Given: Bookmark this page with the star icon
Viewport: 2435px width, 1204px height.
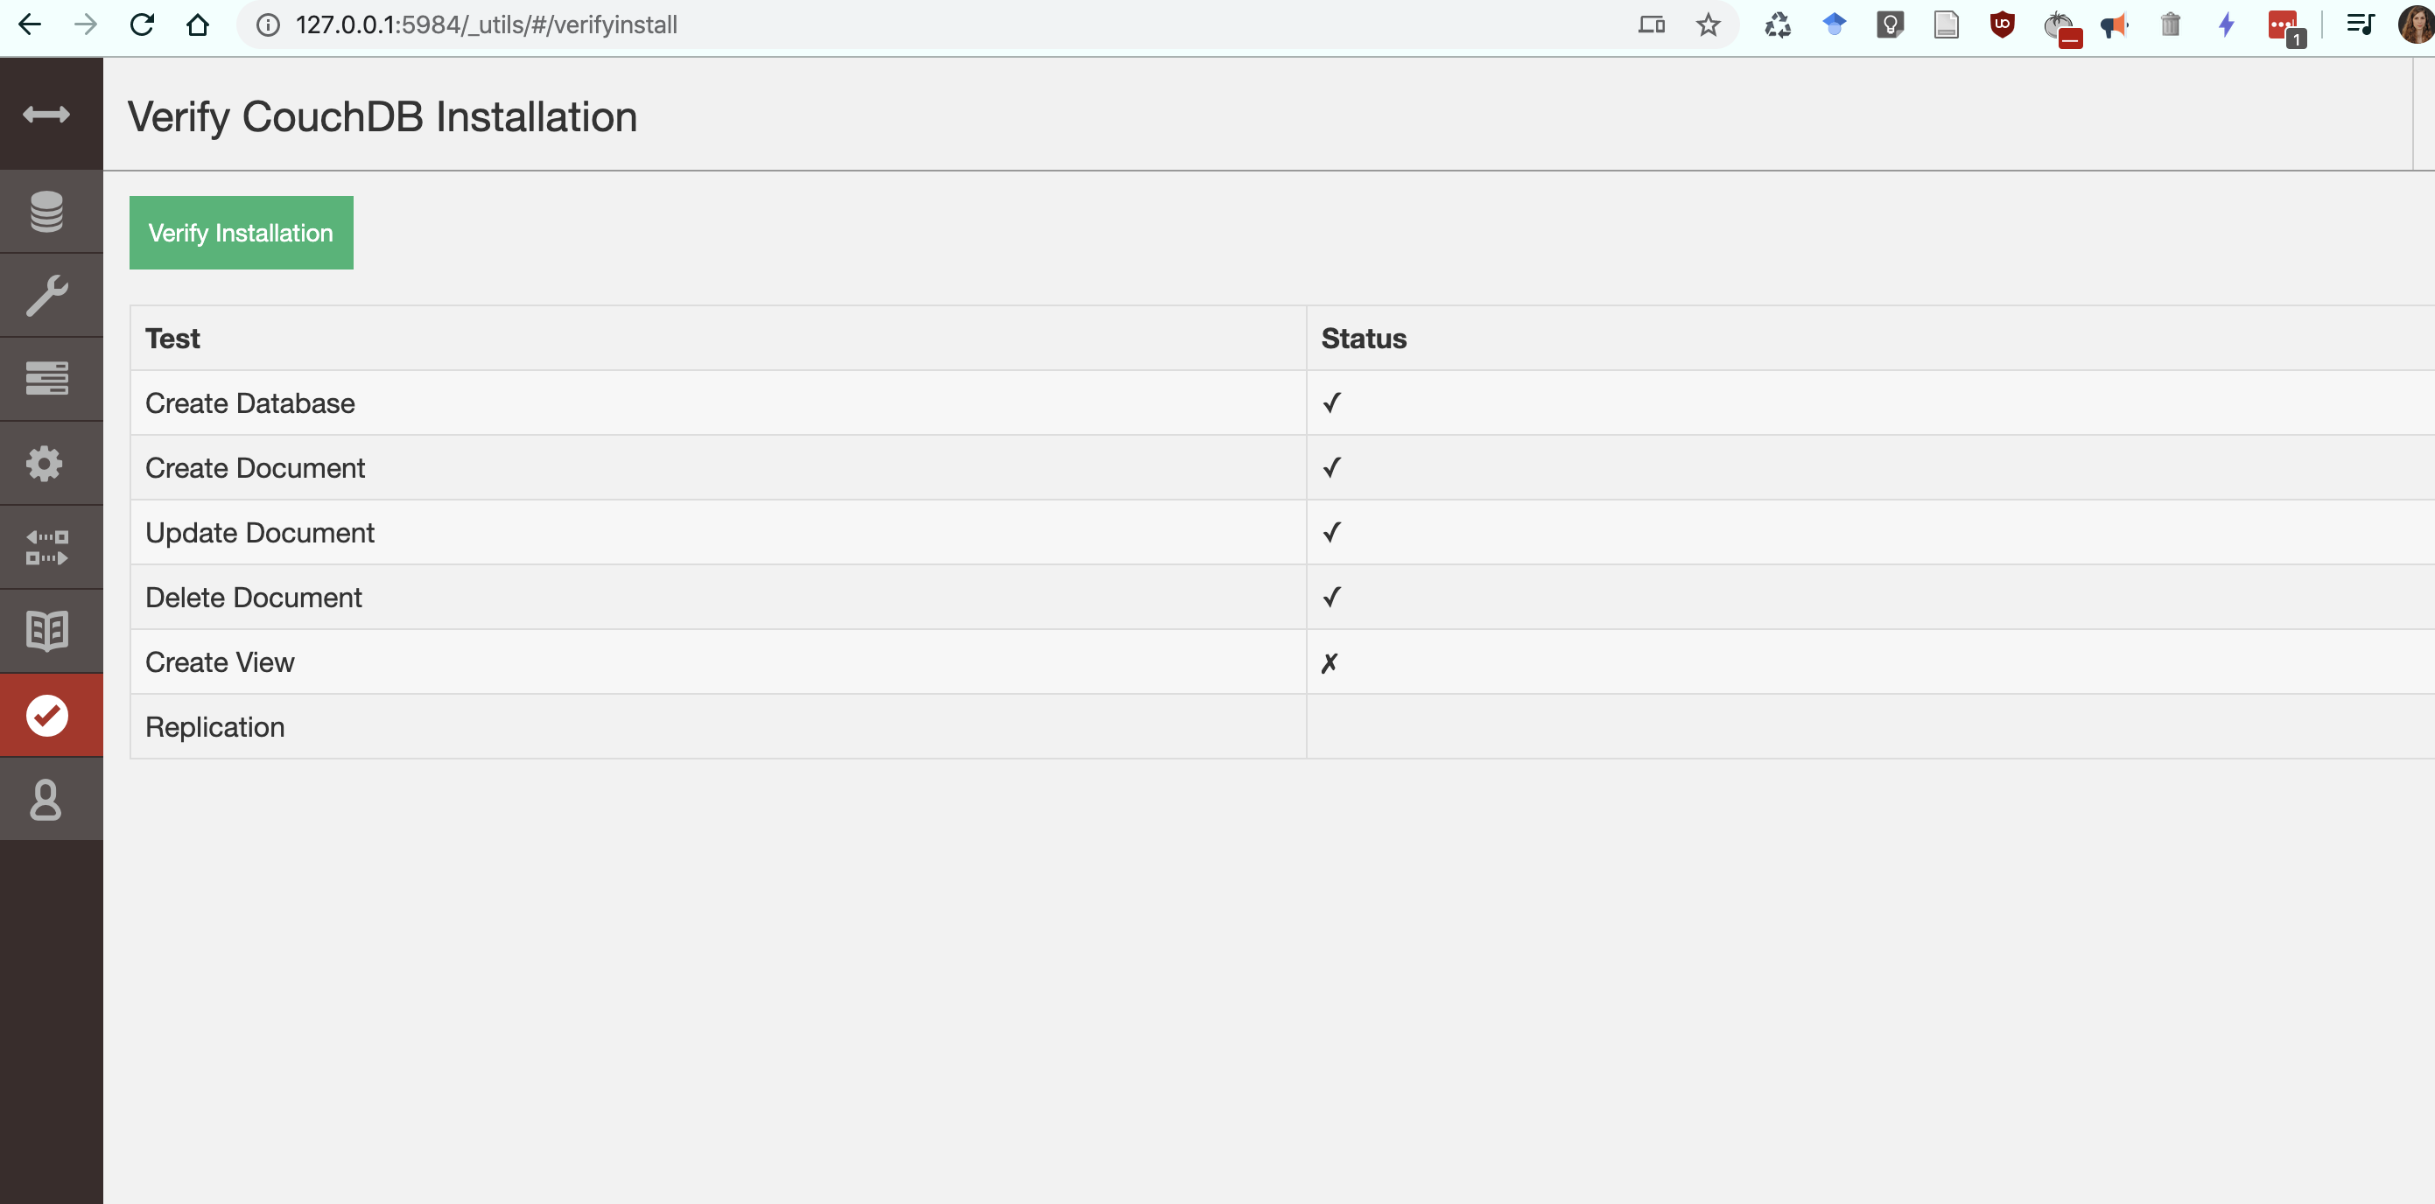Looking at the screenshot, I should [x=1707, y=24].
